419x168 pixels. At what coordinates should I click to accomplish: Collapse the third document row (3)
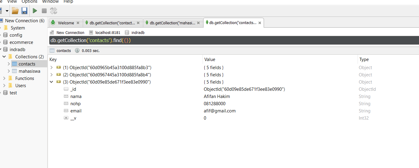click(51, 82)
